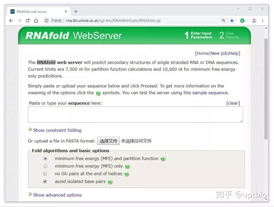Maximize the browser window
This screenshot has height=207, width=274.
(250, 8)
